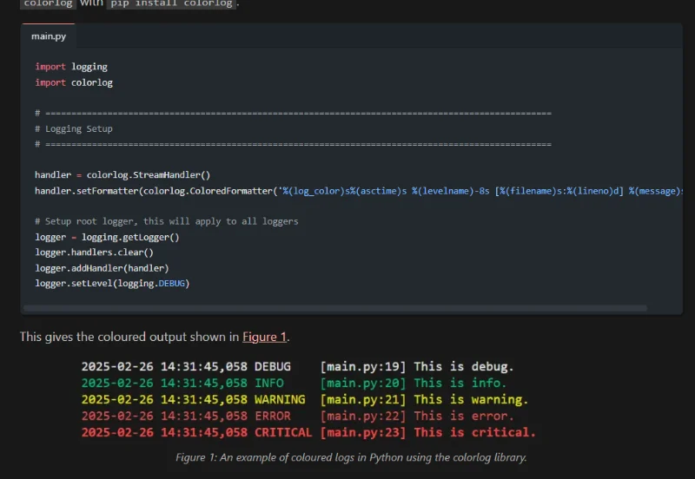695x479 pixels.
Task: Click the 'import colorlog' code line
Action: (x=74, y=83)
